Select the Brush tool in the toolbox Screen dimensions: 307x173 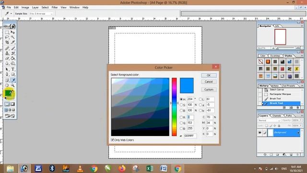13,48
